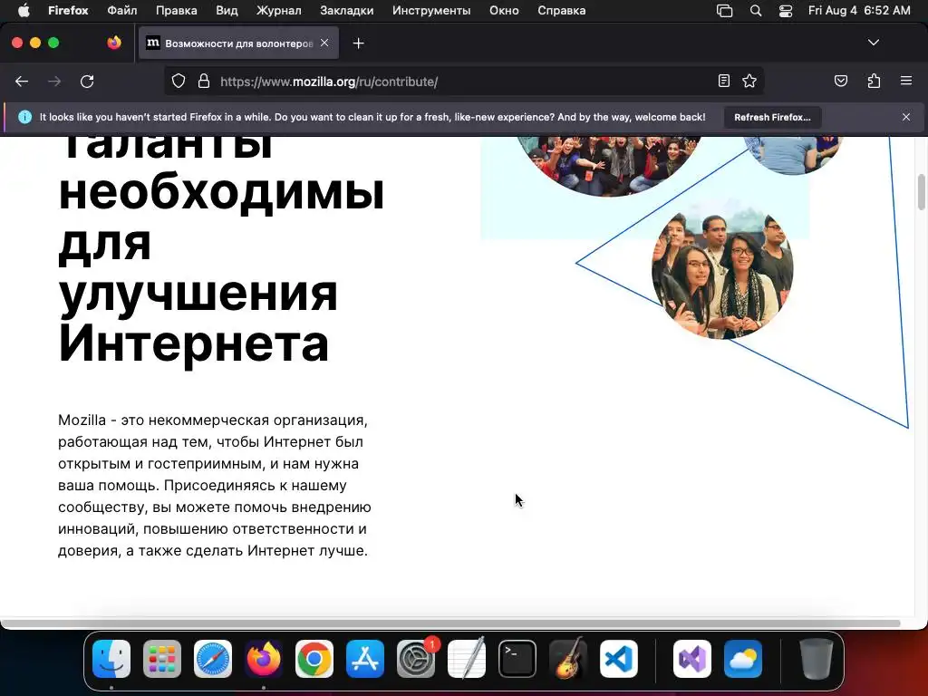Open Launchpad from the Dock

162,659
